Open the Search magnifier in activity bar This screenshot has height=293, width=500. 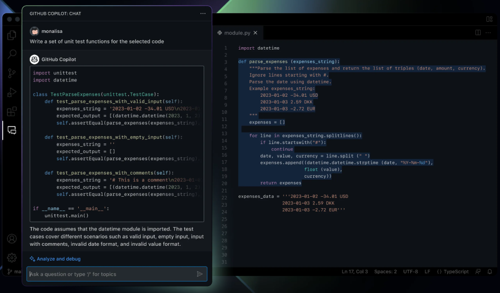pos(12,54)
